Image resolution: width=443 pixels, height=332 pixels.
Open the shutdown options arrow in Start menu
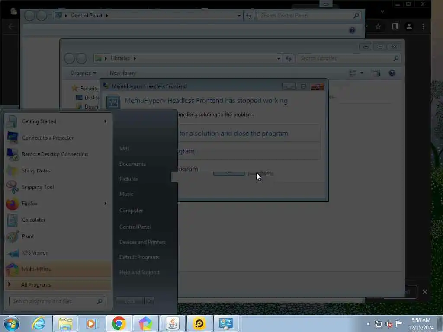[149, 301]
